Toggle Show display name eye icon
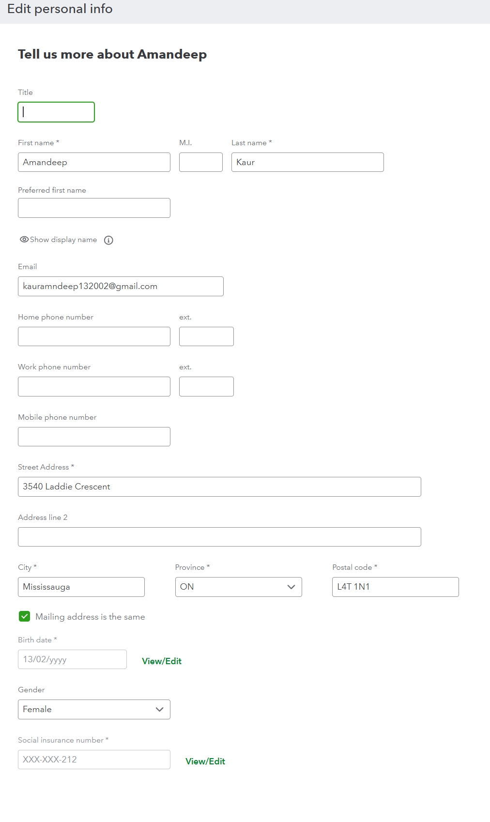The height and width of the screenshot is (822, 490). pos(24,240)
